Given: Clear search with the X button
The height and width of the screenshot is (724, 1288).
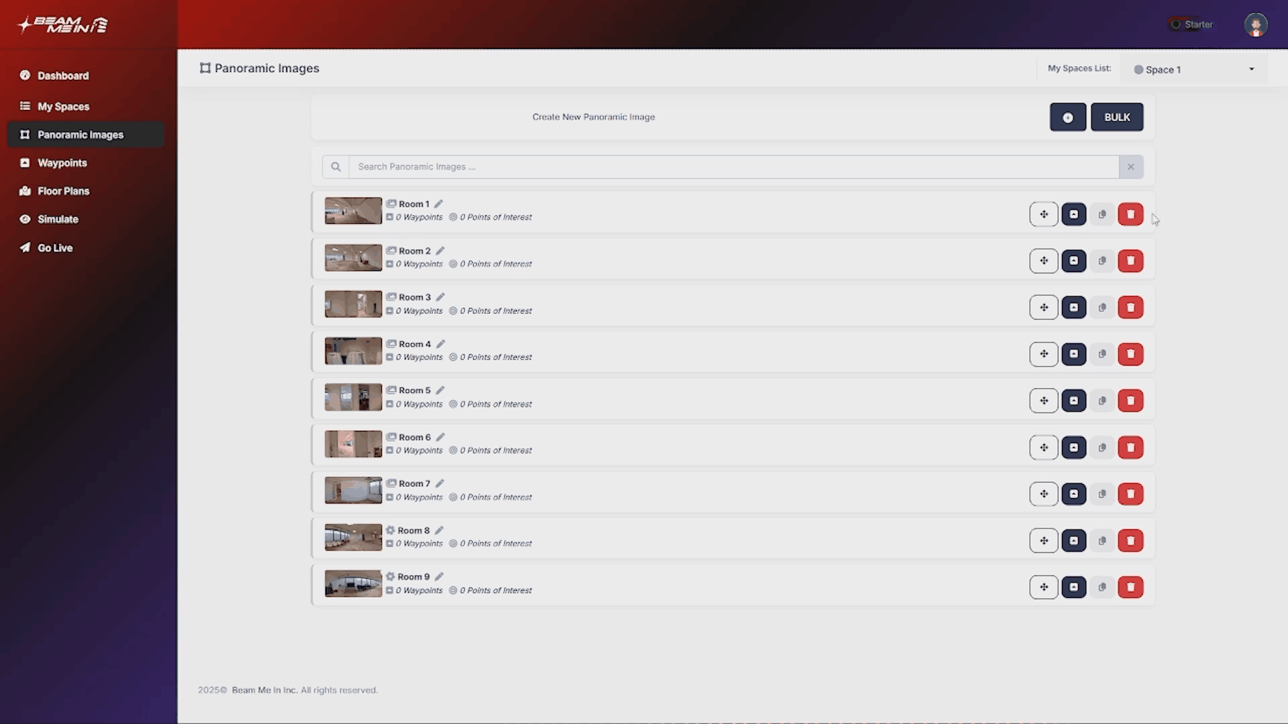Looking at the screenshot, I should point(1130,167).
